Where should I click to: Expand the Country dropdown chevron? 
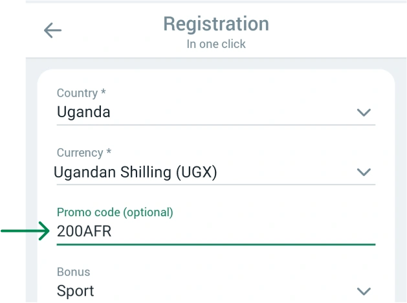pos(364,113)
